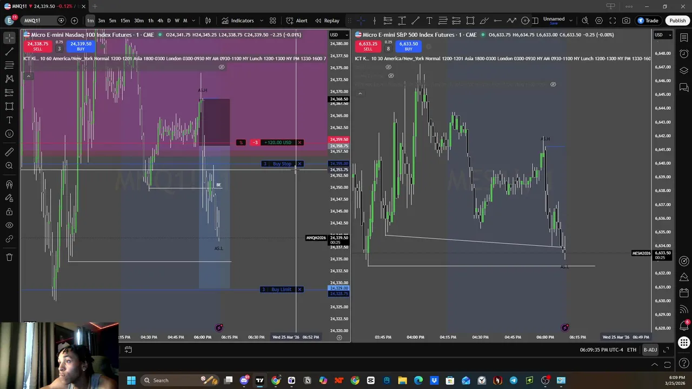Toggle magnet mode in left sidebar
This screenshot has height=389, width=692.
9,184
